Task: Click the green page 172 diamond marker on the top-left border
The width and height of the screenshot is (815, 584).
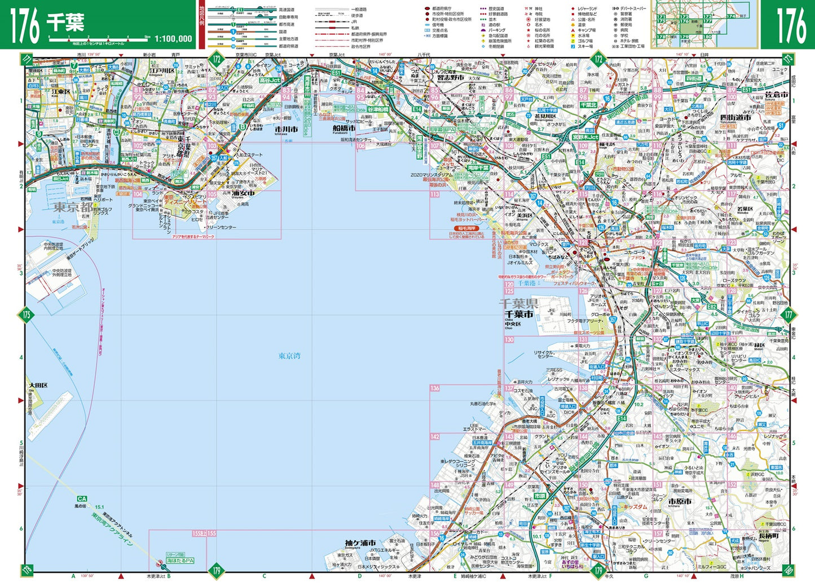Action: 216,59
